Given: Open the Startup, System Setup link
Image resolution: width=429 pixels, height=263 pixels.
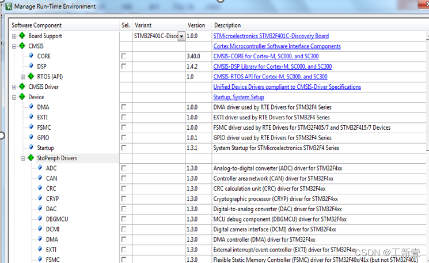Looking at the screenshot, I should tap(238, 97).
